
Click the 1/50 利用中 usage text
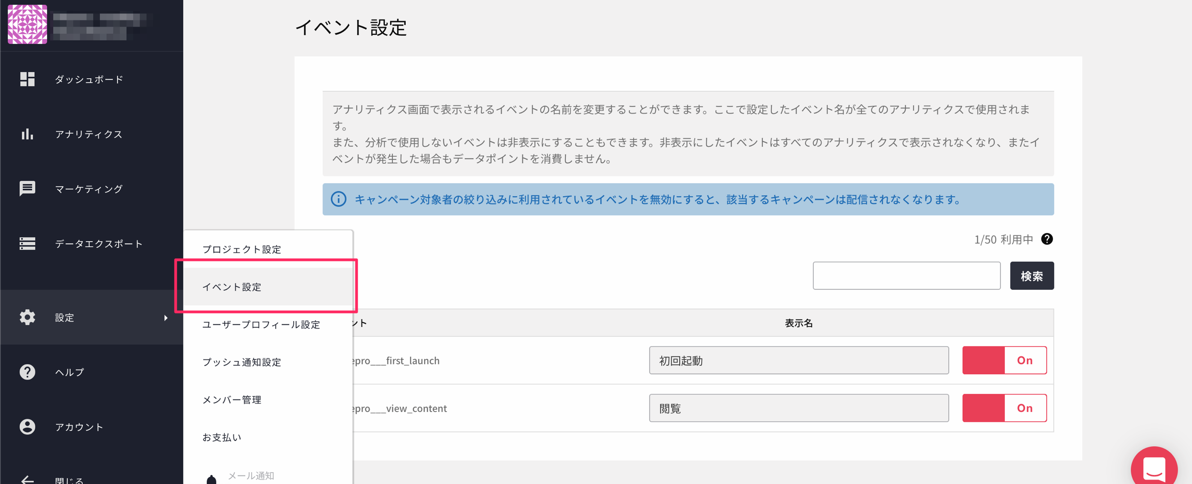[x=1003, y=239]
